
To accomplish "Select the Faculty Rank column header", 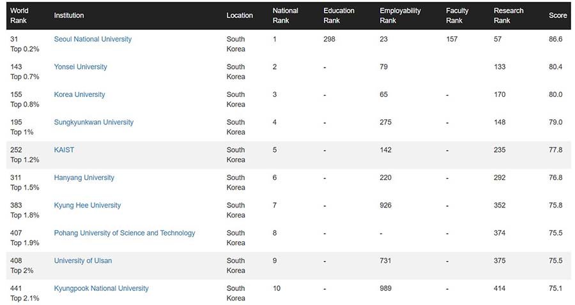I will (x=457, y=15).
